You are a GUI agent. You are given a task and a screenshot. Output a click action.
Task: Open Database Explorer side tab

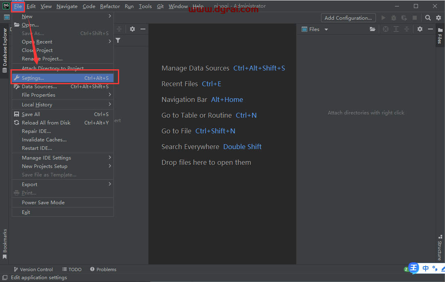coord(5,50)
